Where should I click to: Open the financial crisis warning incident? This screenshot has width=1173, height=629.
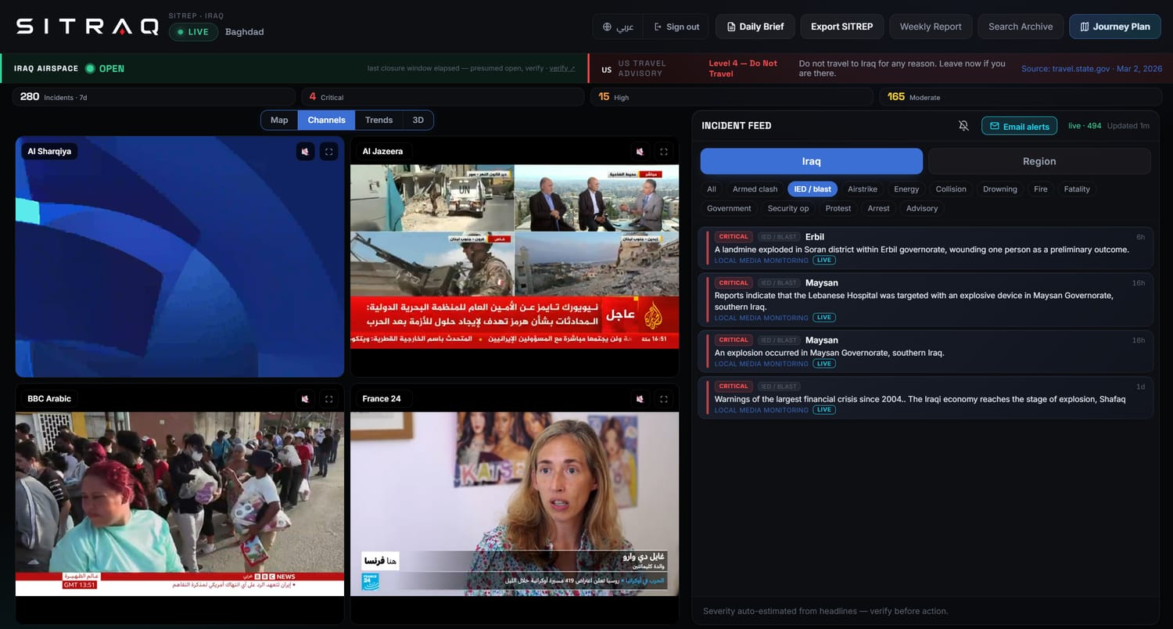click(925, 397)
